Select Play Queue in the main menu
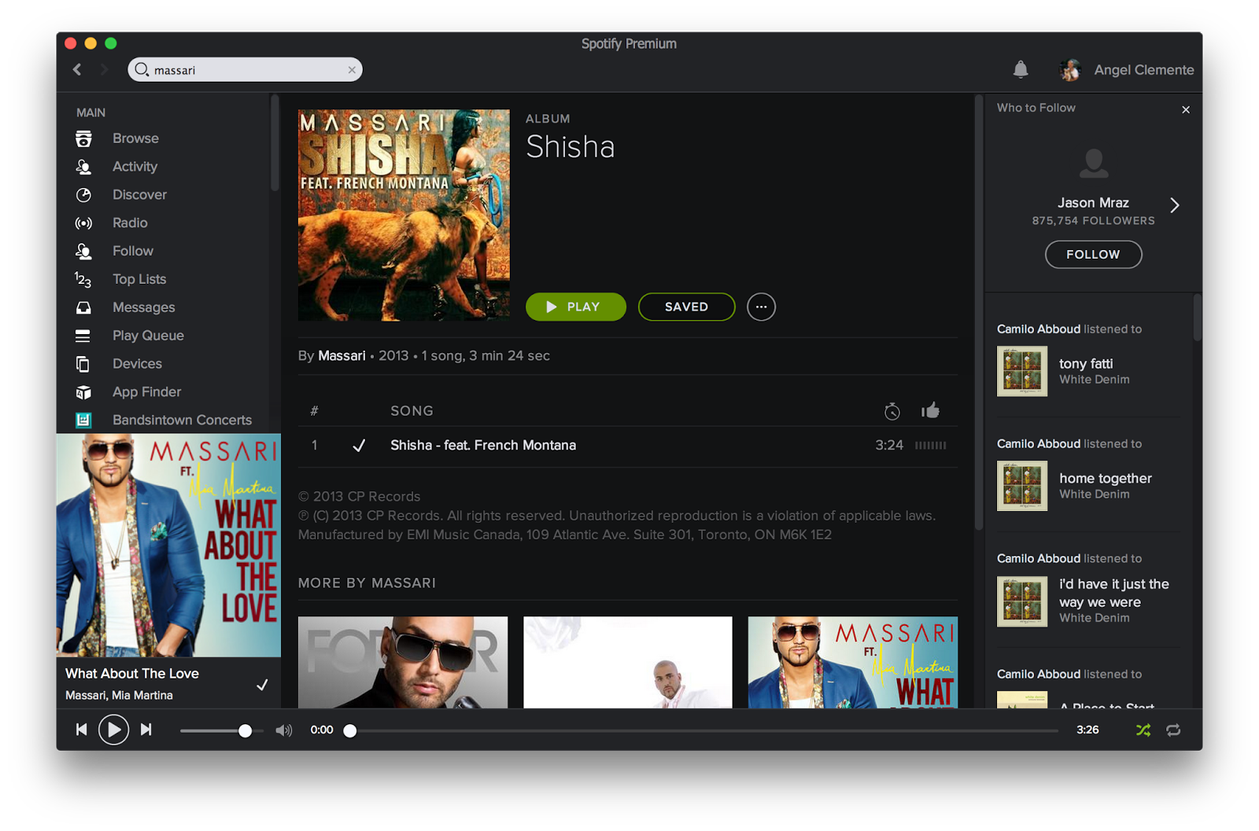This screenshot has width=1259, height=831. click(148, 336)
